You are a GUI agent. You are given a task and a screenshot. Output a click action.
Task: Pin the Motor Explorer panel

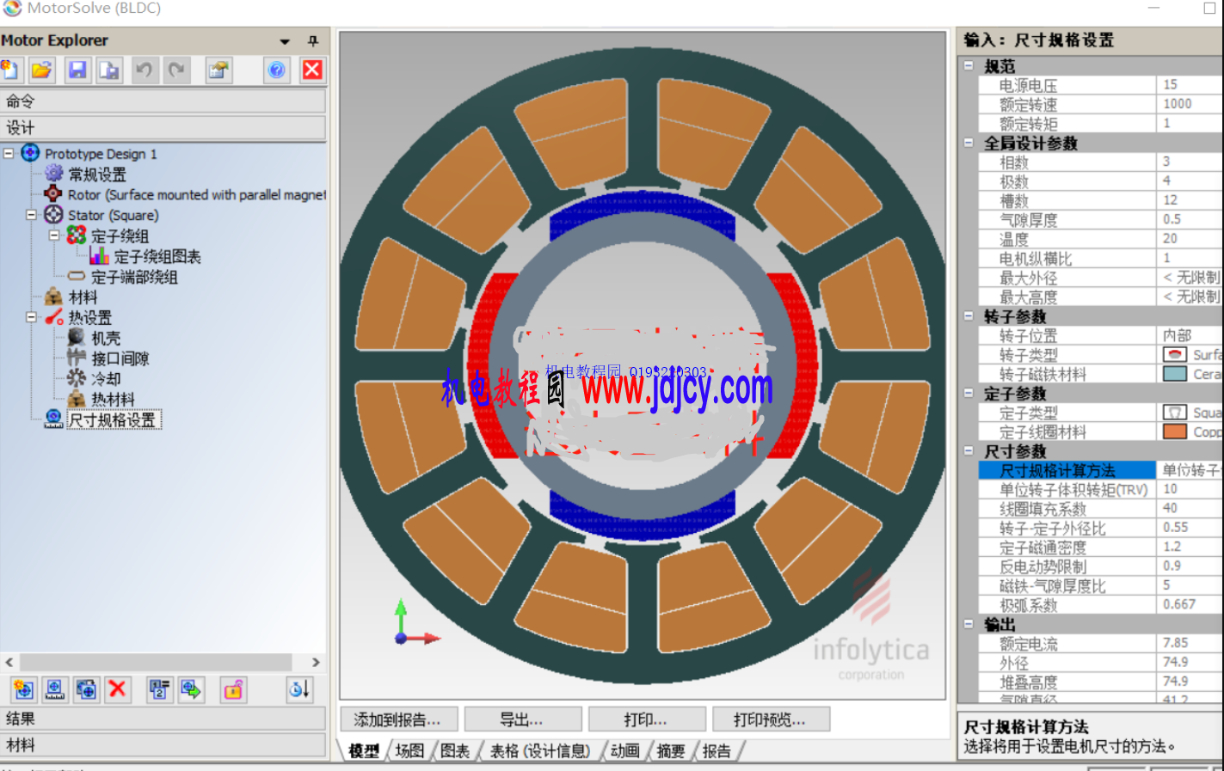(x=313, y=40)
